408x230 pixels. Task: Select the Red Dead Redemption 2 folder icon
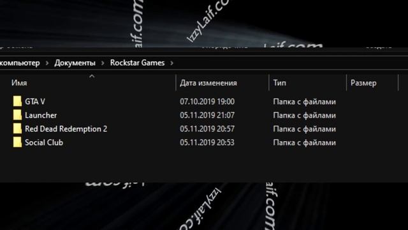pos(17,128)
